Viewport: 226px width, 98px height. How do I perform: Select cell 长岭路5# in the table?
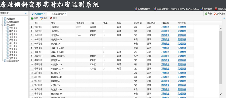pyautogui.click(x=63, y=31)
